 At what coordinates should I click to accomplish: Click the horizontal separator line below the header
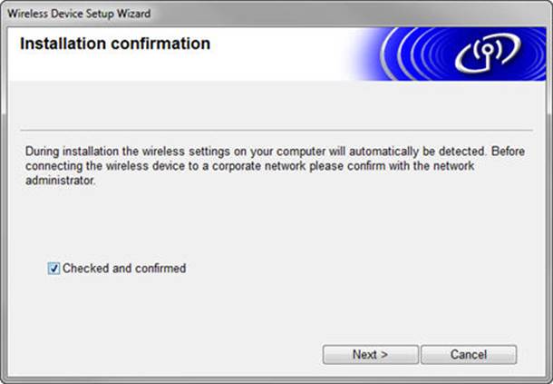tap(272, 131)
